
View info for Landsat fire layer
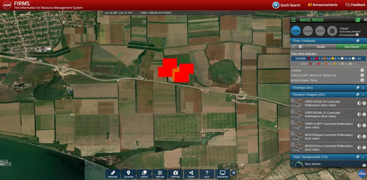click(362, 70)
